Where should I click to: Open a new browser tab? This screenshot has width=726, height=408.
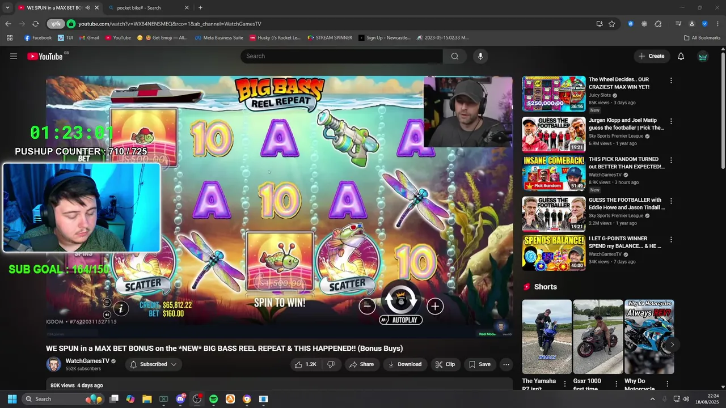pyautogui.click(x=200, y=7)
